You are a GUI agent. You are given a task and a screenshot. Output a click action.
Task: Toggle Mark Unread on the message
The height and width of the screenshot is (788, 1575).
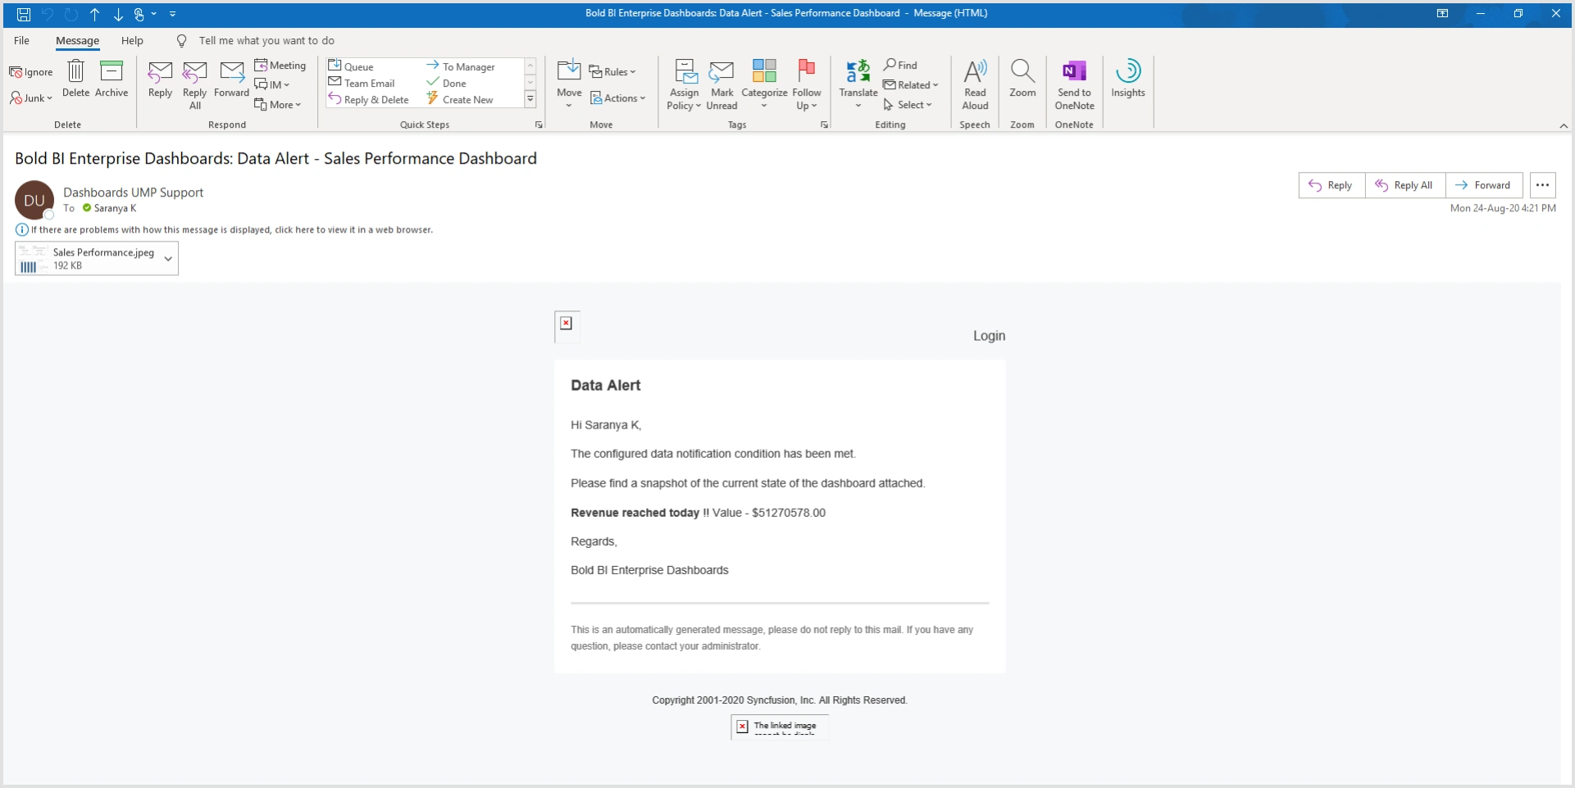(x=721, y=84)
